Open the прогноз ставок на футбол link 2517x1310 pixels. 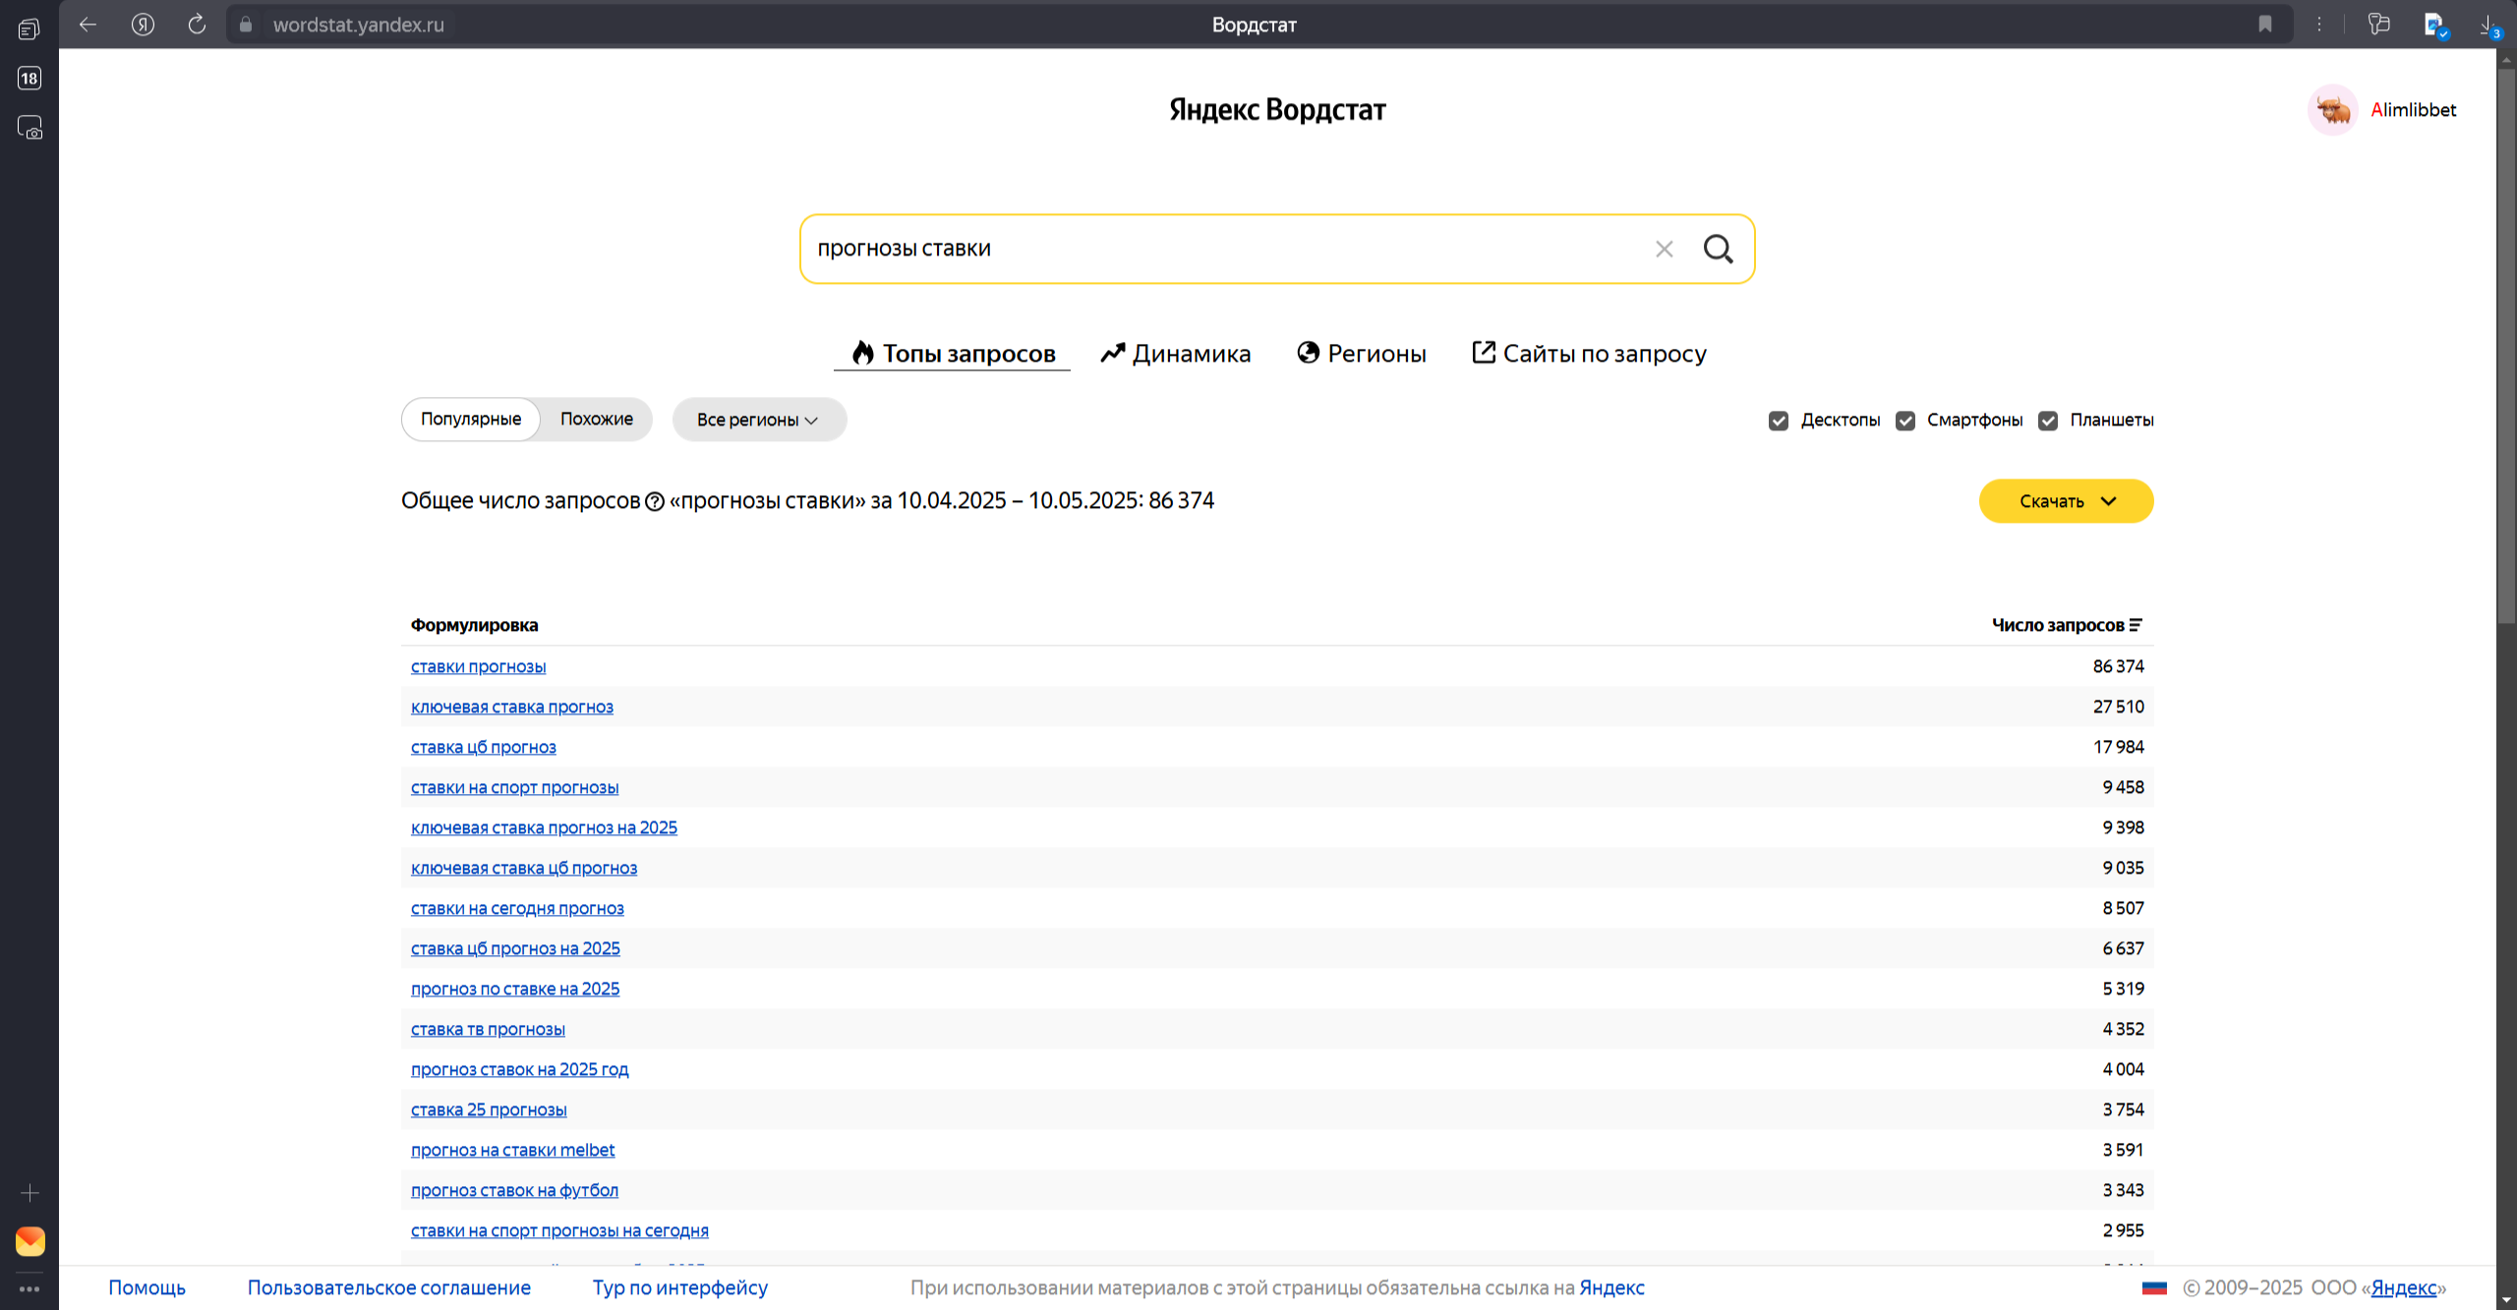point(514,1190)
